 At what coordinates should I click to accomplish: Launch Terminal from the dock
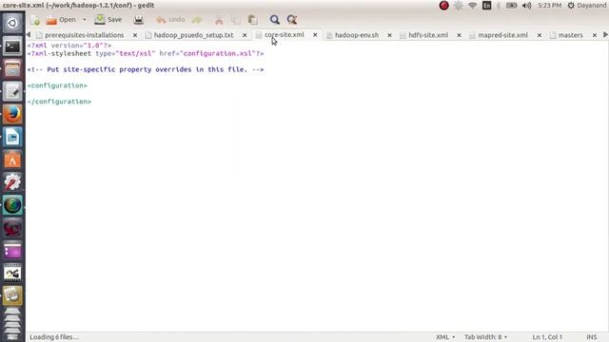tap(12, 47)
